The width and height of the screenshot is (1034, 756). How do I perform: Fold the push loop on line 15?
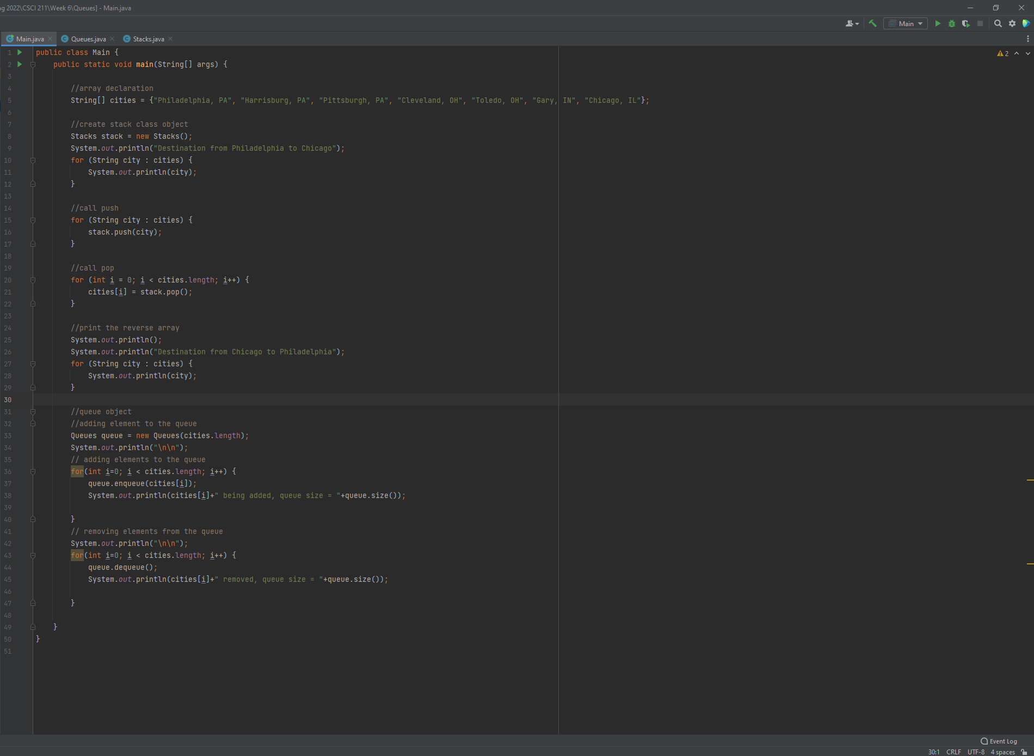click(33, 220)
